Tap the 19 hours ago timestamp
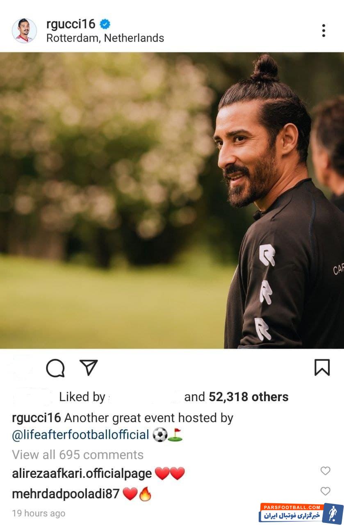 tap(39, 514)
